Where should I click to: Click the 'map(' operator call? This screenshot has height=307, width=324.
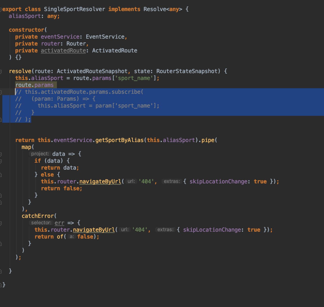tap(28, 147)
